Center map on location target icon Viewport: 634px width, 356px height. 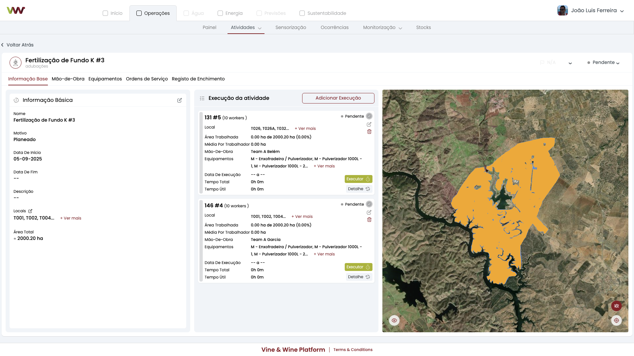click(616, 320)
